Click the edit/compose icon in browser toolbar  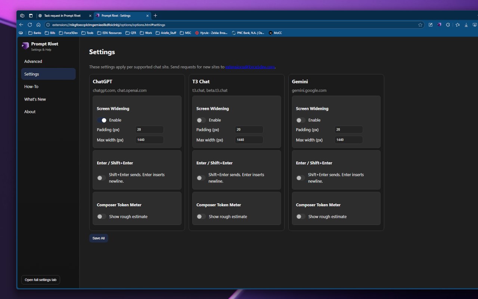[431, 25]
